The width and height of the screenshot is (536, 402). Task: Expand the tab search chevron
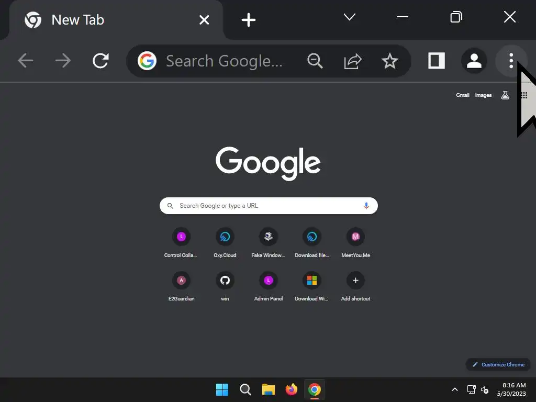349,17
